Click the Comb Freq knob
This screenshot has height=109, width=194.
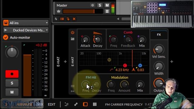(x=113, y=40)
